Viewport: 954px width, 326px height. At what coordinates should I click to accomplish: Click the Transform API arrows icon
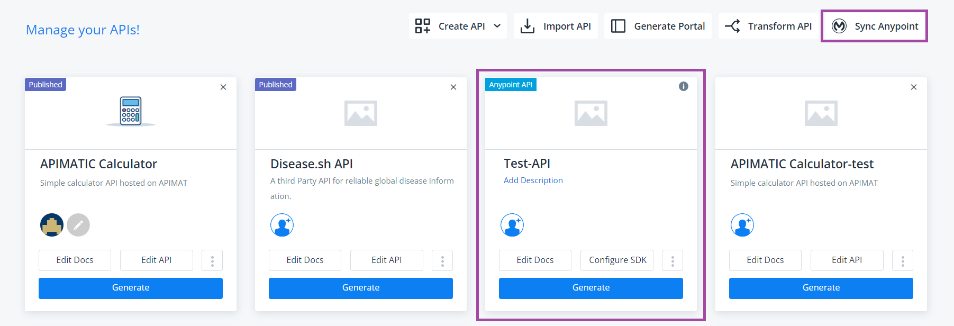[x=732, y=26]
